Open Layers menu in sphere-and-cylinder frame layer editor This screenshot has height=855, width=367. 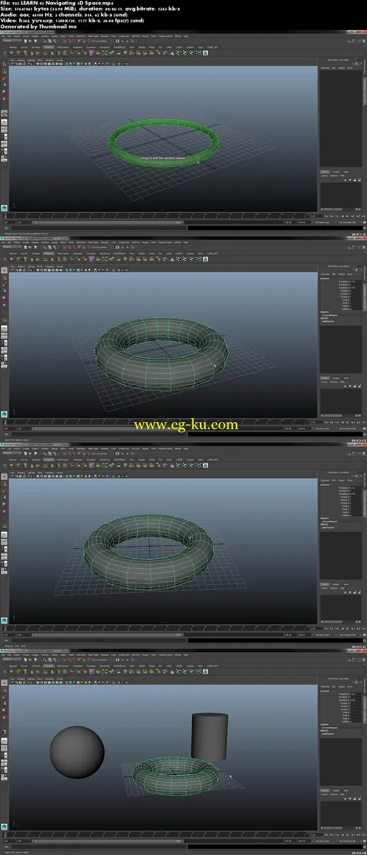[x=325, y=795]
